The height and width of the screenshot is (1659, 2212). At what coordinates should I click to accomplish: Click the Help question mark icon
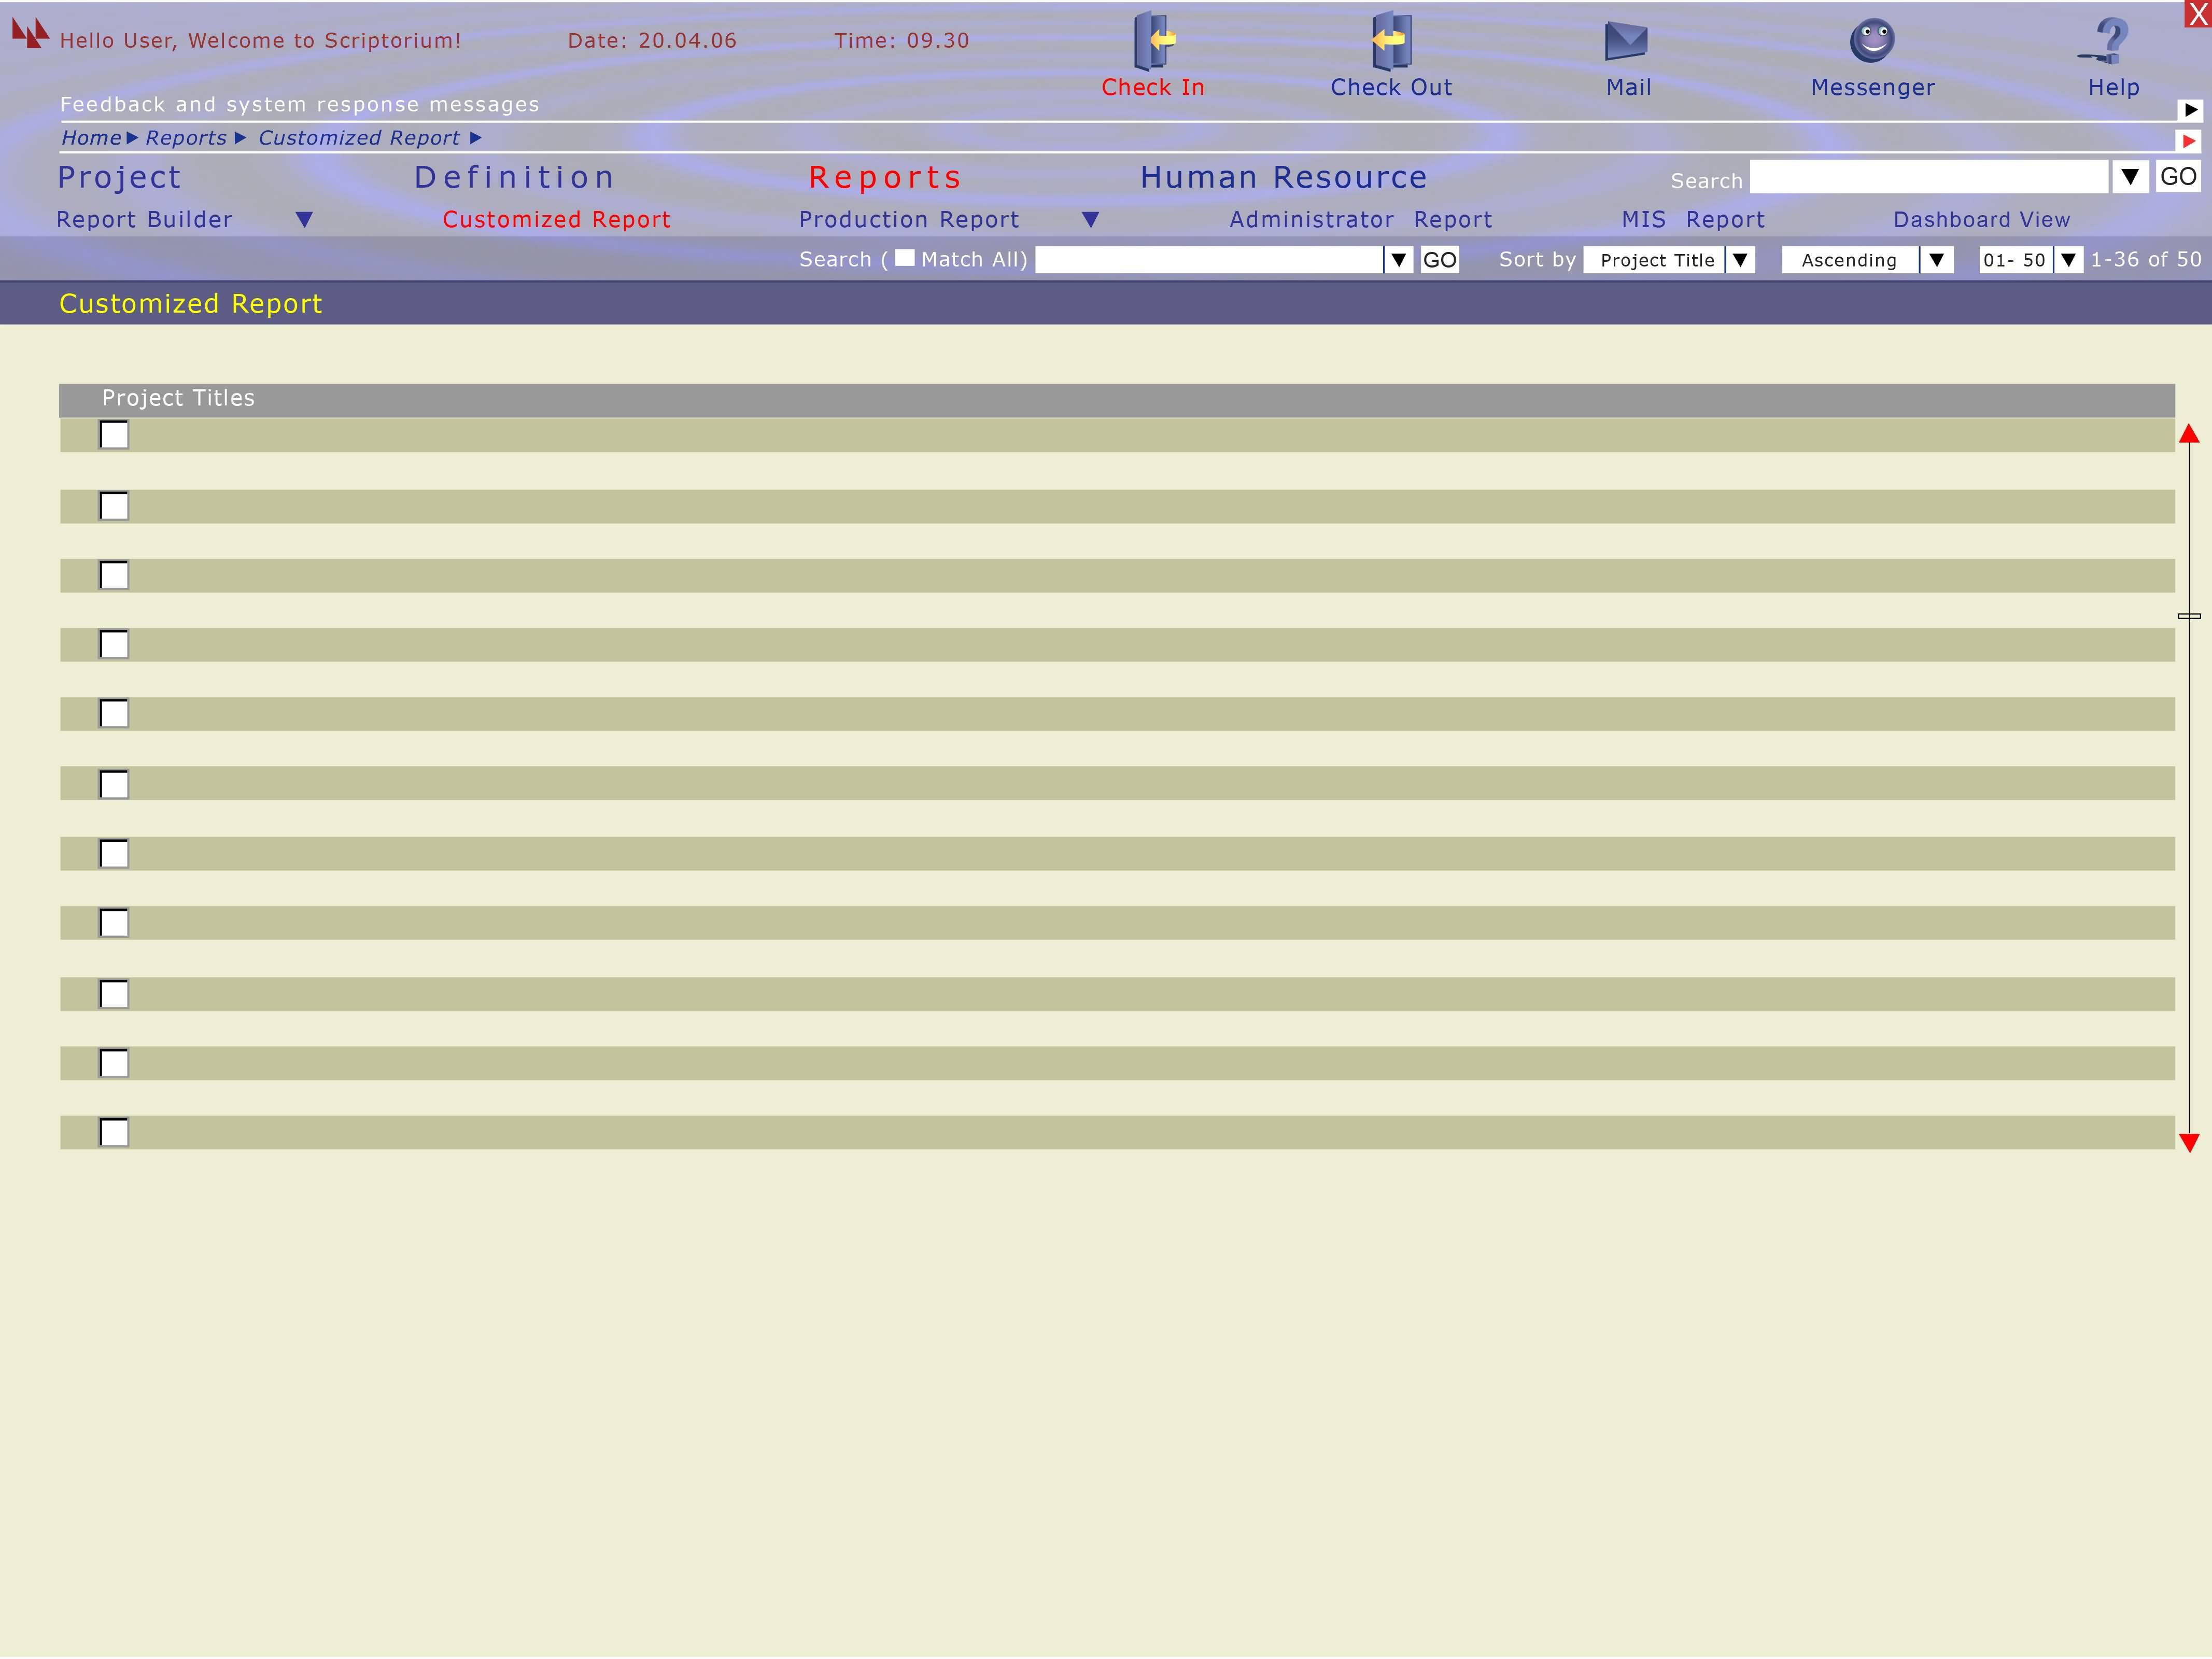2110,41
